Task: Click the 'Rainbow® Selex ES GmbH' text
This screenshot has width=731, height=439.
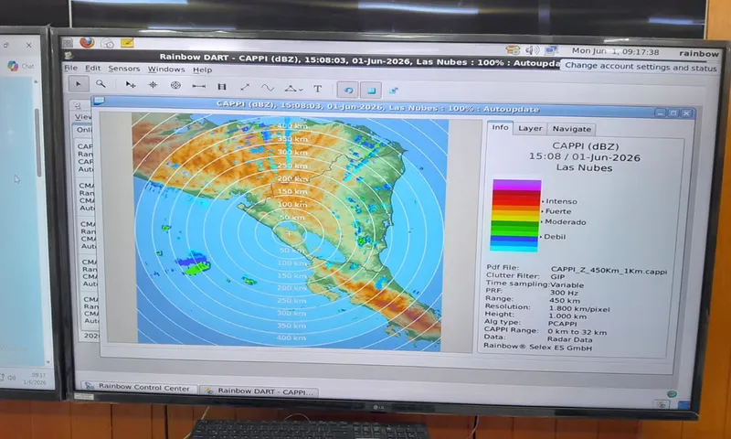Action: (x=537, y=347)
